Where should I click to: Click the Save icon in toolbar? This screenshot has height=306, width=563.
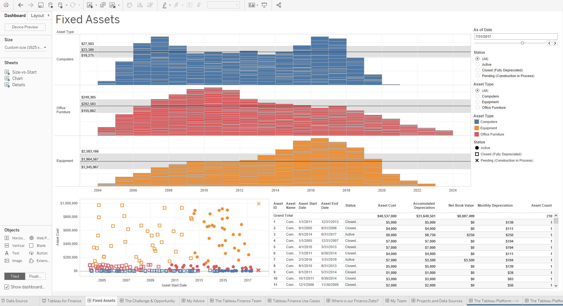click(x=41, y=5)
